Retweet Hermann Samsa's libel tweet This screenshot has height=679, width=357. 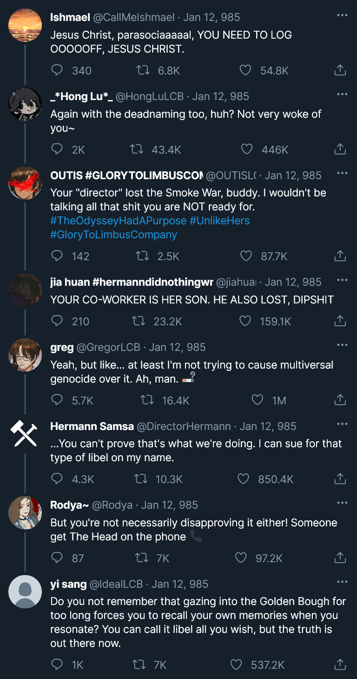(139, 479)
